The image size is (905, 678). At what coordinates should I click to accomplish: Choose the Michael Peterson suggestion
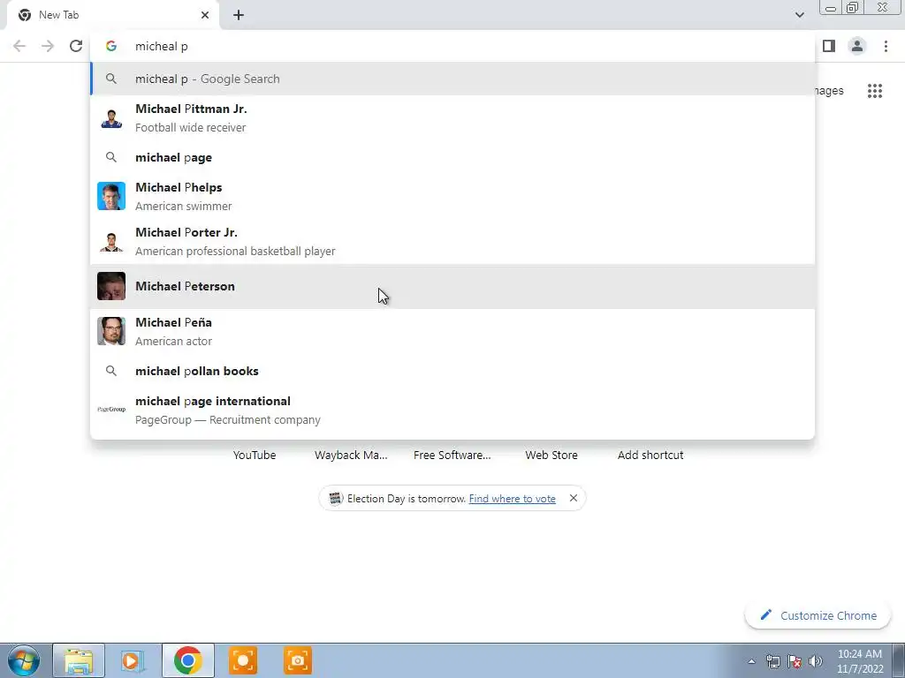(452, 287)
